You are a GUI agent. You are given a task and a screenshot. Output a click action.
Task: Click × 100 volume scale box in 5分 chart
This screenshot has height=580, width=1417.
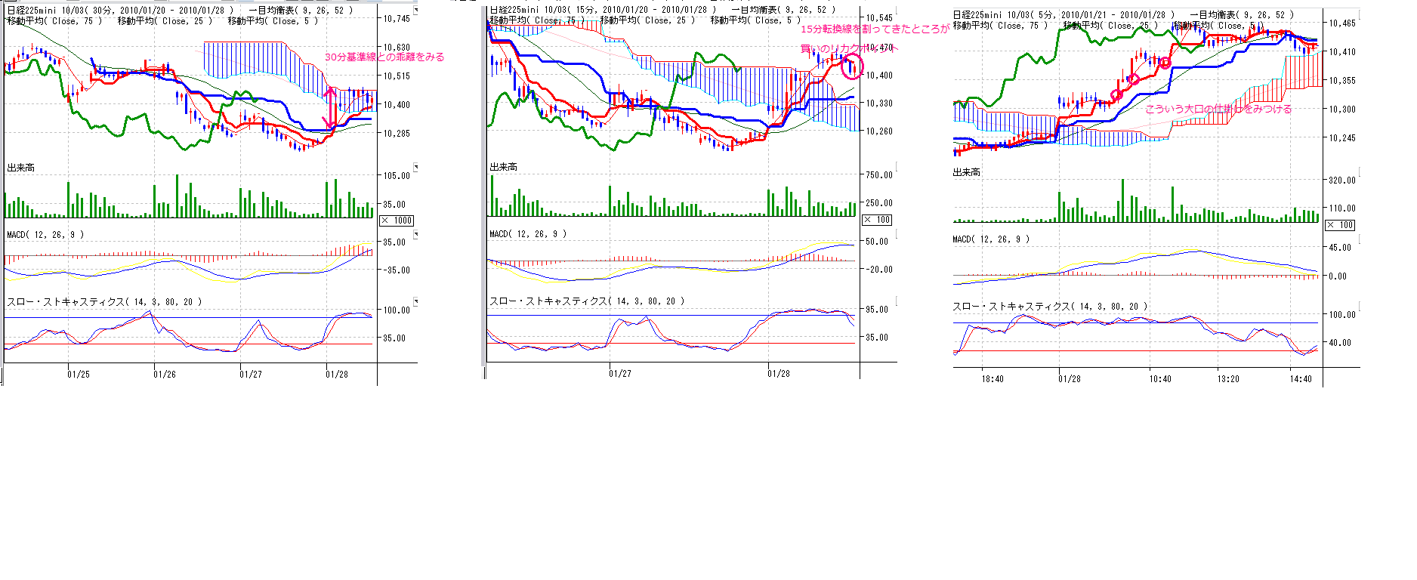(x=1340, y=225)
